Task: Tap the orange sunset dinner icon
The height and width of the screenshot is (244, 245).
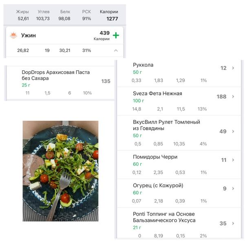Action: point(13,35)
